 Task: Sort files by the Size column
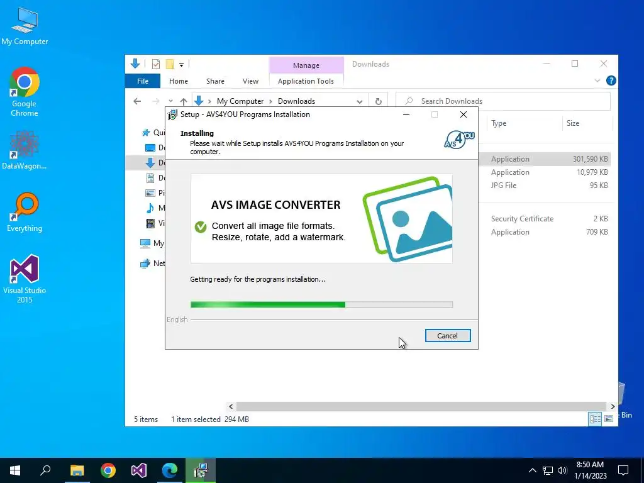(x=587, y=123)
